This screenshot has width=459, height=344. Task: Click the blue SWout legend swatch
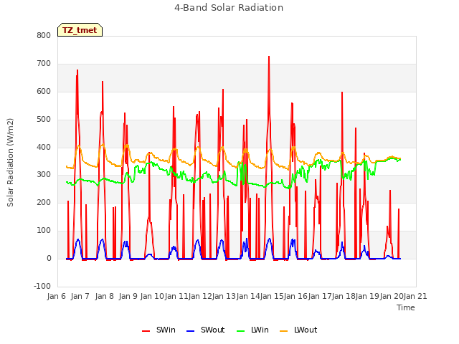pyautogui.click(x=190, y=331)
